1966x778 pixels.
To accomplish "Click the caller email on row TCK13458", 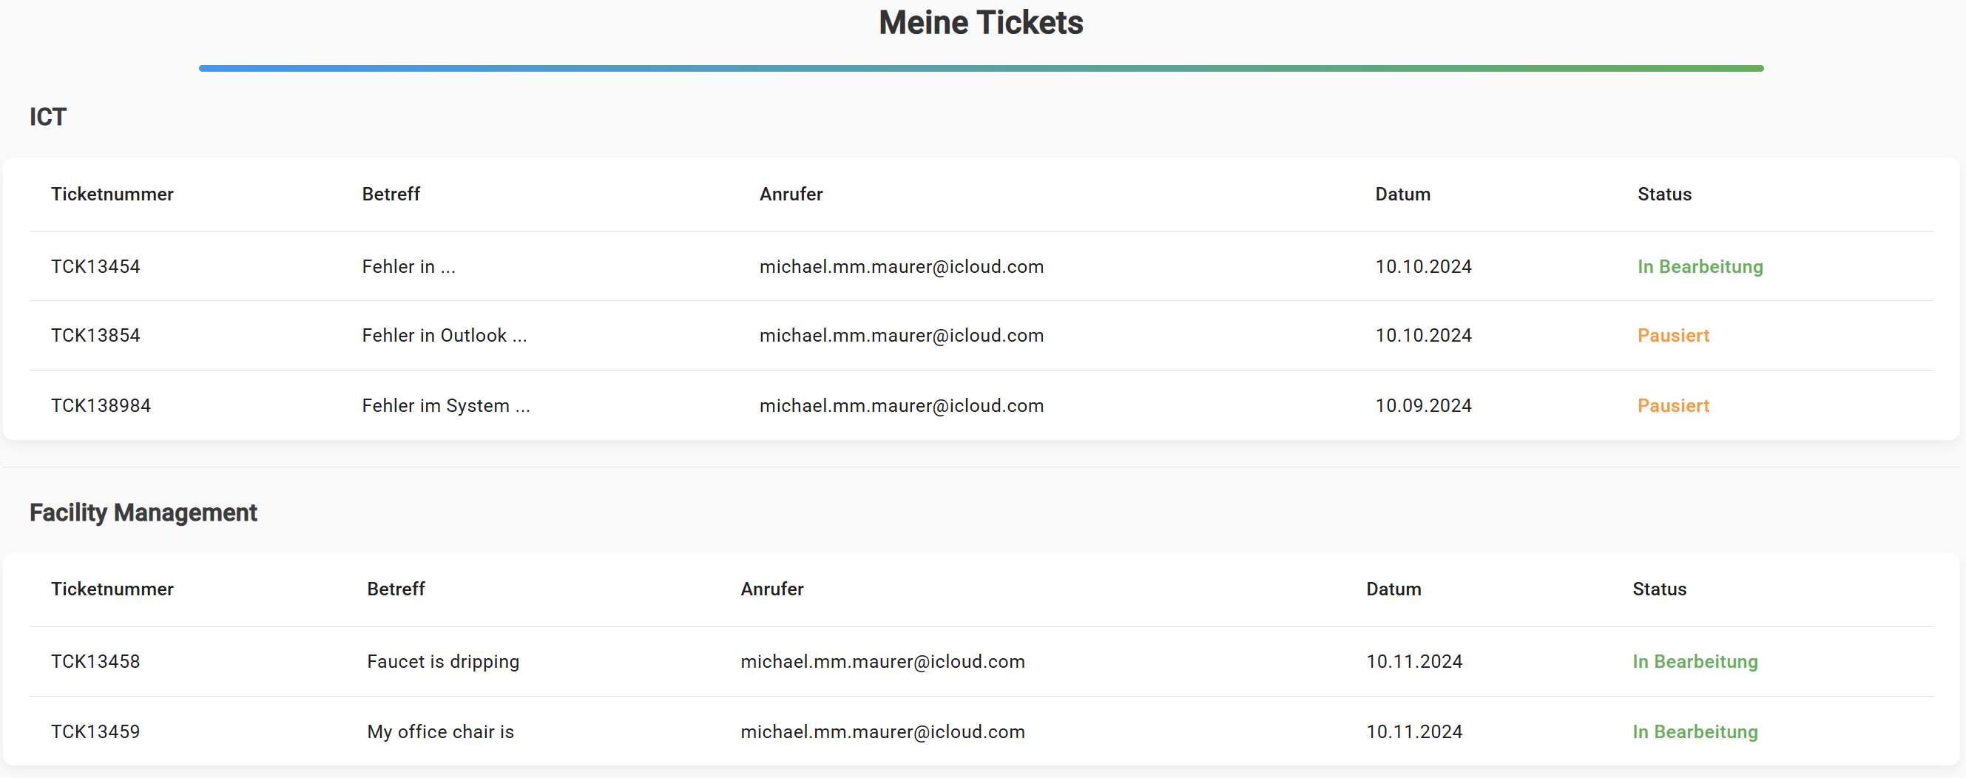I will (x=882, y=661).
